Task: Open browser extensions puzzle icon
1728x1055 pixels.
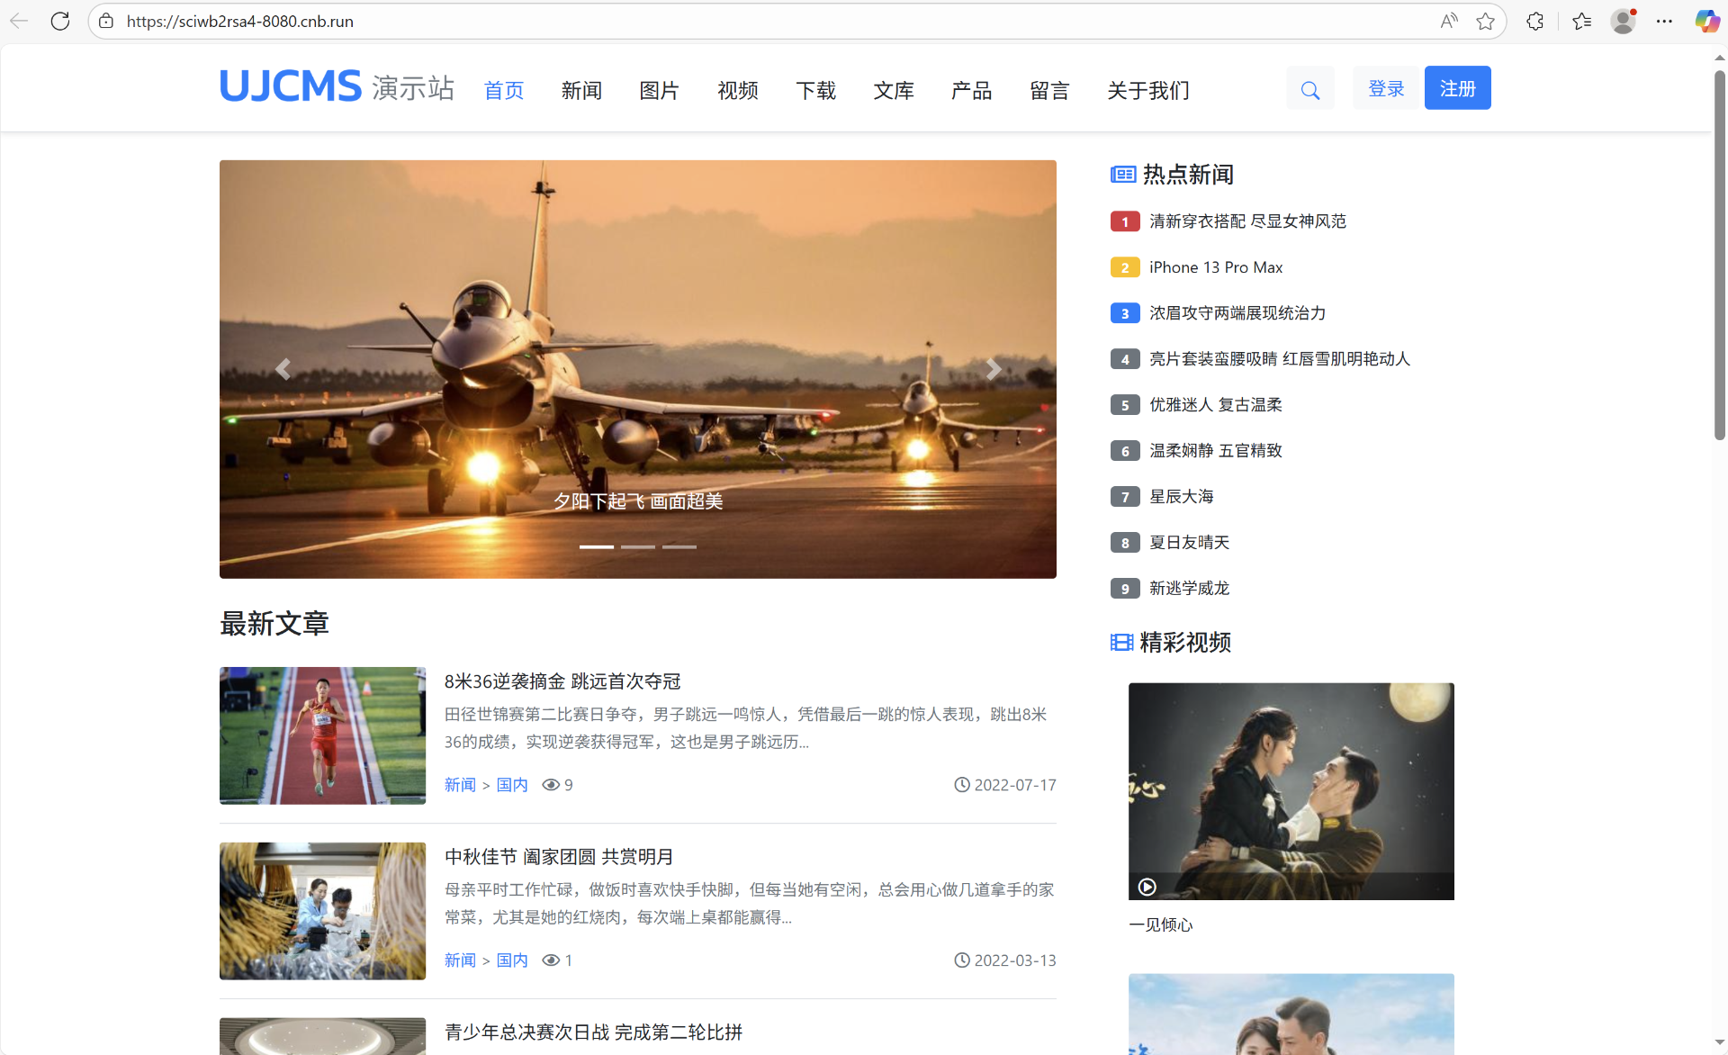Action: coord(1535,21)
